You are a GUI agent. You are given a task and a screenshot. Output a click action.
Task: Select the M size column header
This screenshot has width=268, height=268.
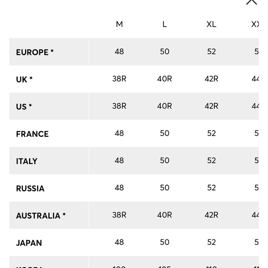(x=119, y=24)
